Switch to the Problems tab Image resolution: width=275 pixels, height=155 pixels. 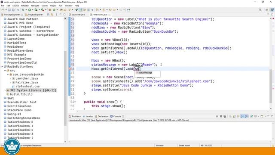point(75,116)
